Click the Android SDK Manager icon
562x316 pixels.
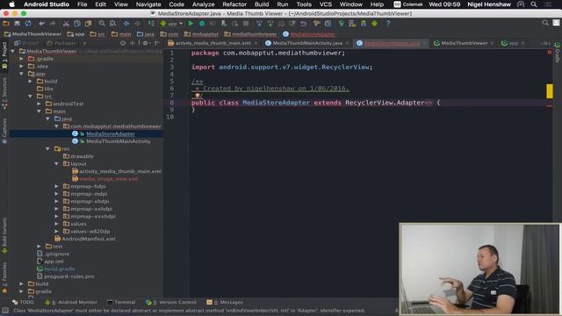tap(363, 24)
